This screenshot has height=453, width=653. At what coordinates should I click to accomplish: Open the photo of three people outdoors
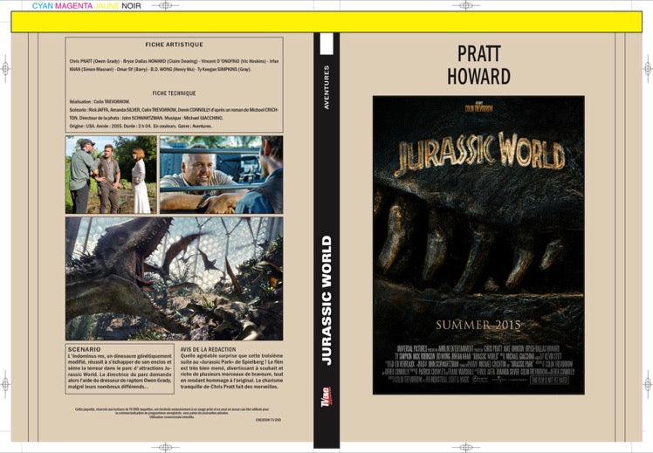point(111,175)
